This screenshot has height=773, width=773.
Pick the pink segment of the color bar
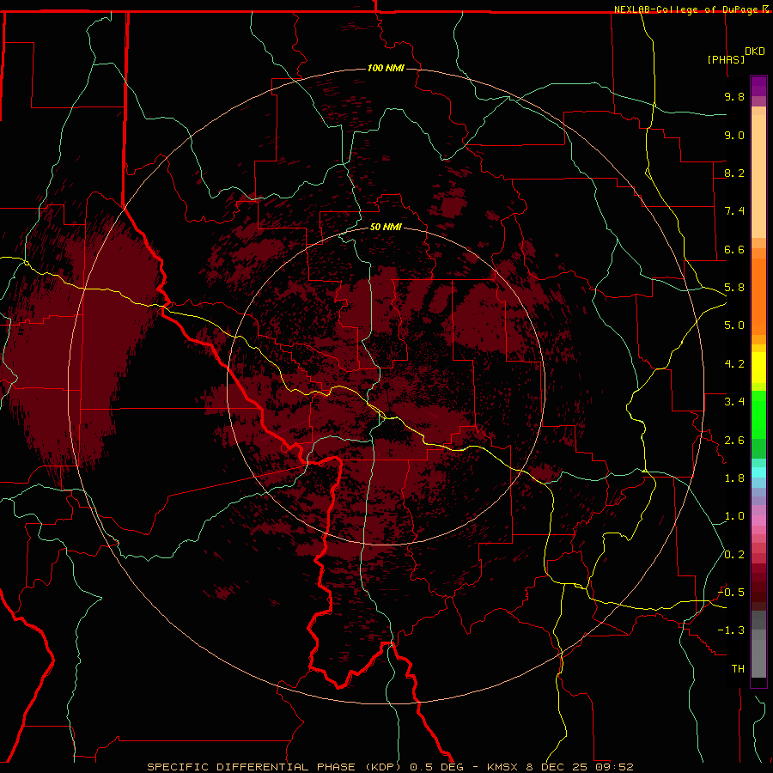758,520
